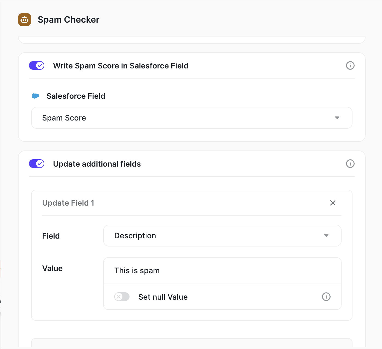382x349 pixels.
Task: Click the Write Spam Score in Salesforce Field heading
Action: point(121,66)
